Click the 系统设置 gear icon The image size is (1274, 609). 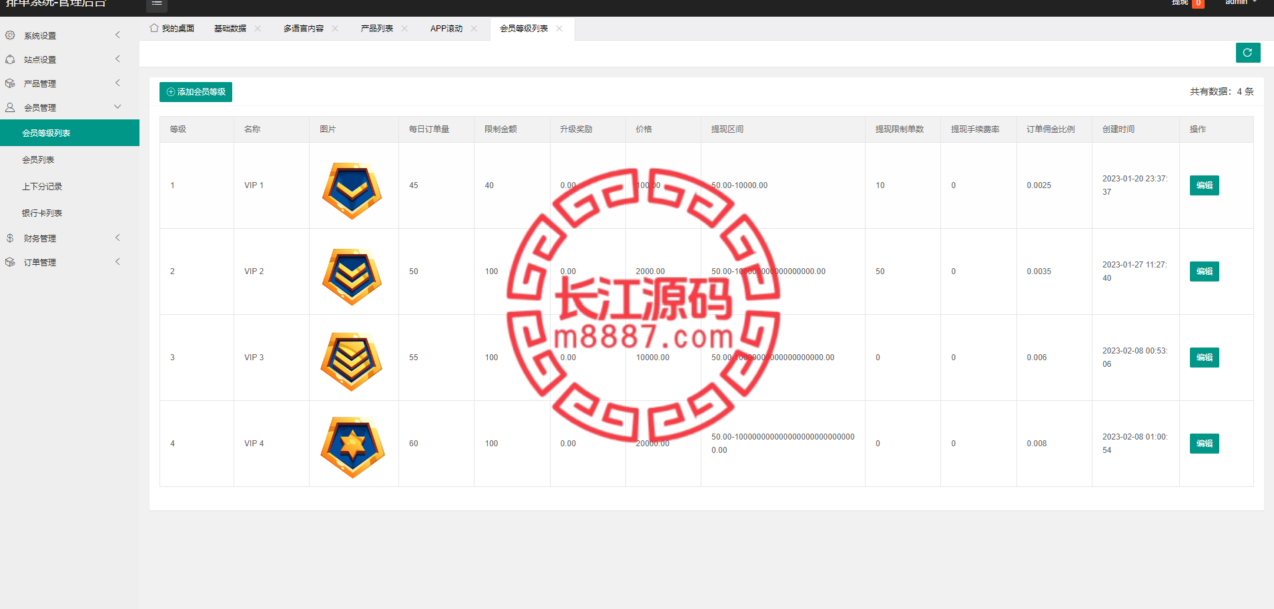coord(10,35)
